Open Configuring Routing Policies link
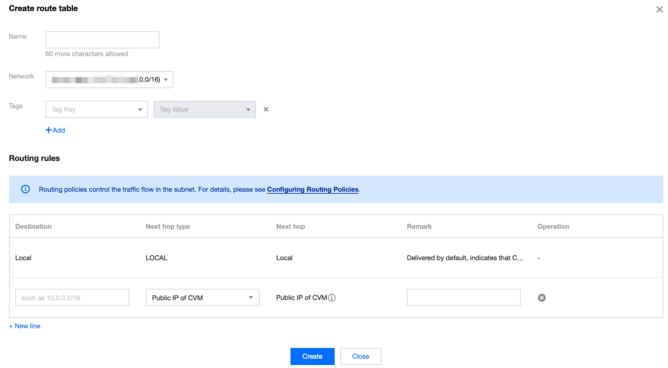The width and height of the screenshot is (668, 368). pyautogui.click(x=312, y=189)
